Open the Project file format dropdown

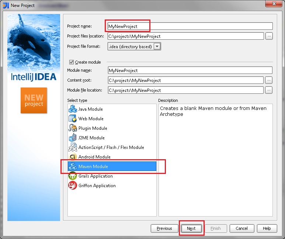coord(157,46)
